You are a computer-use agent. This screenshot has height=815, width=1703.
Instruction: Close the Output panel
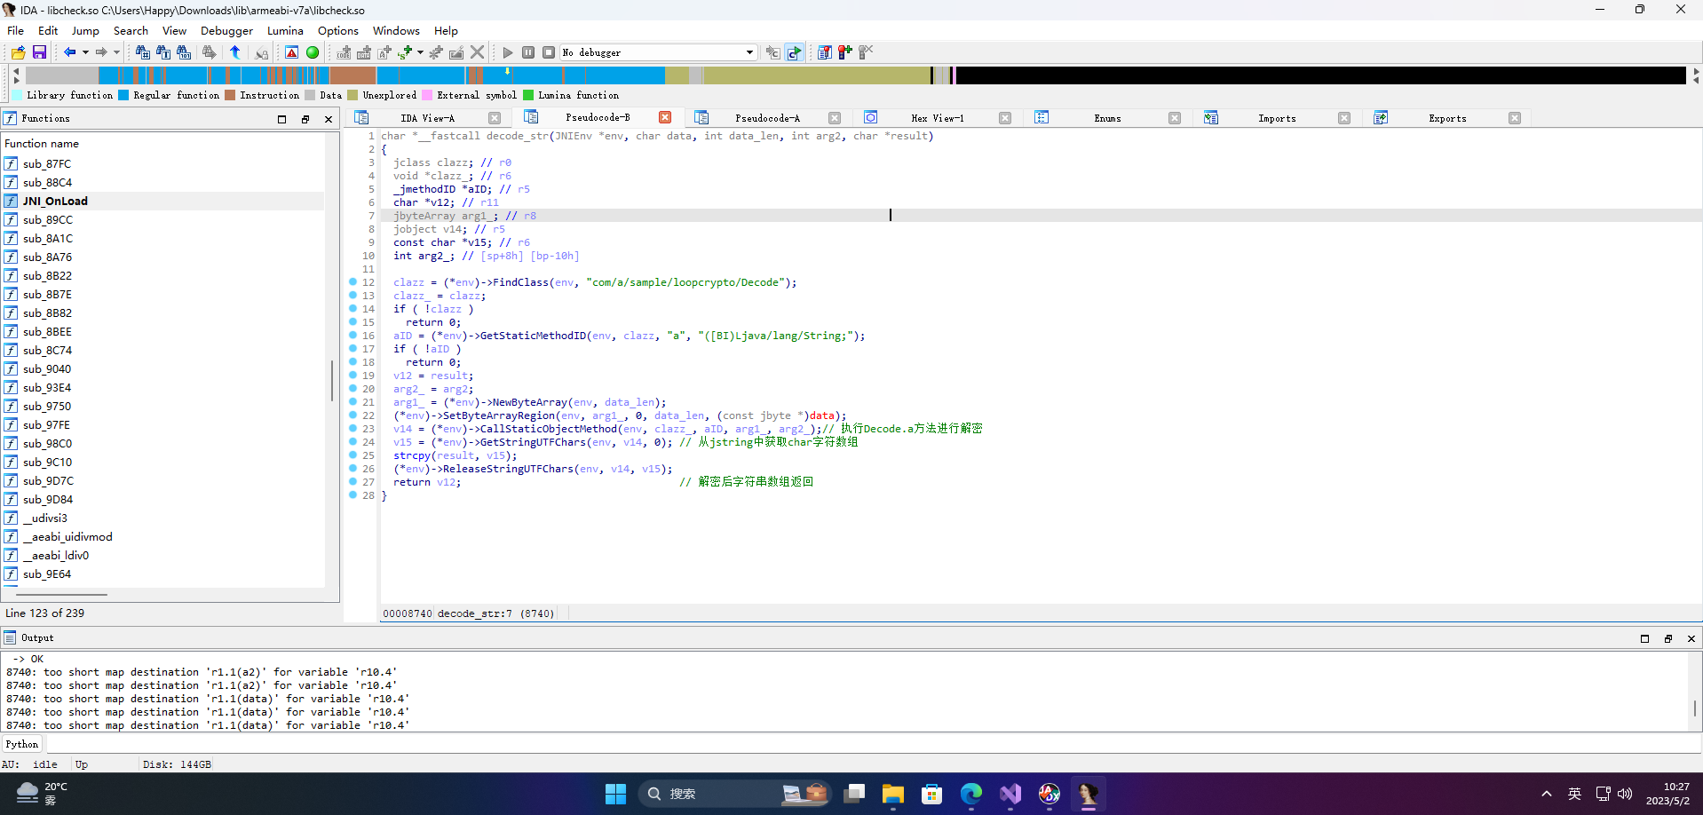coord(1691,638)
